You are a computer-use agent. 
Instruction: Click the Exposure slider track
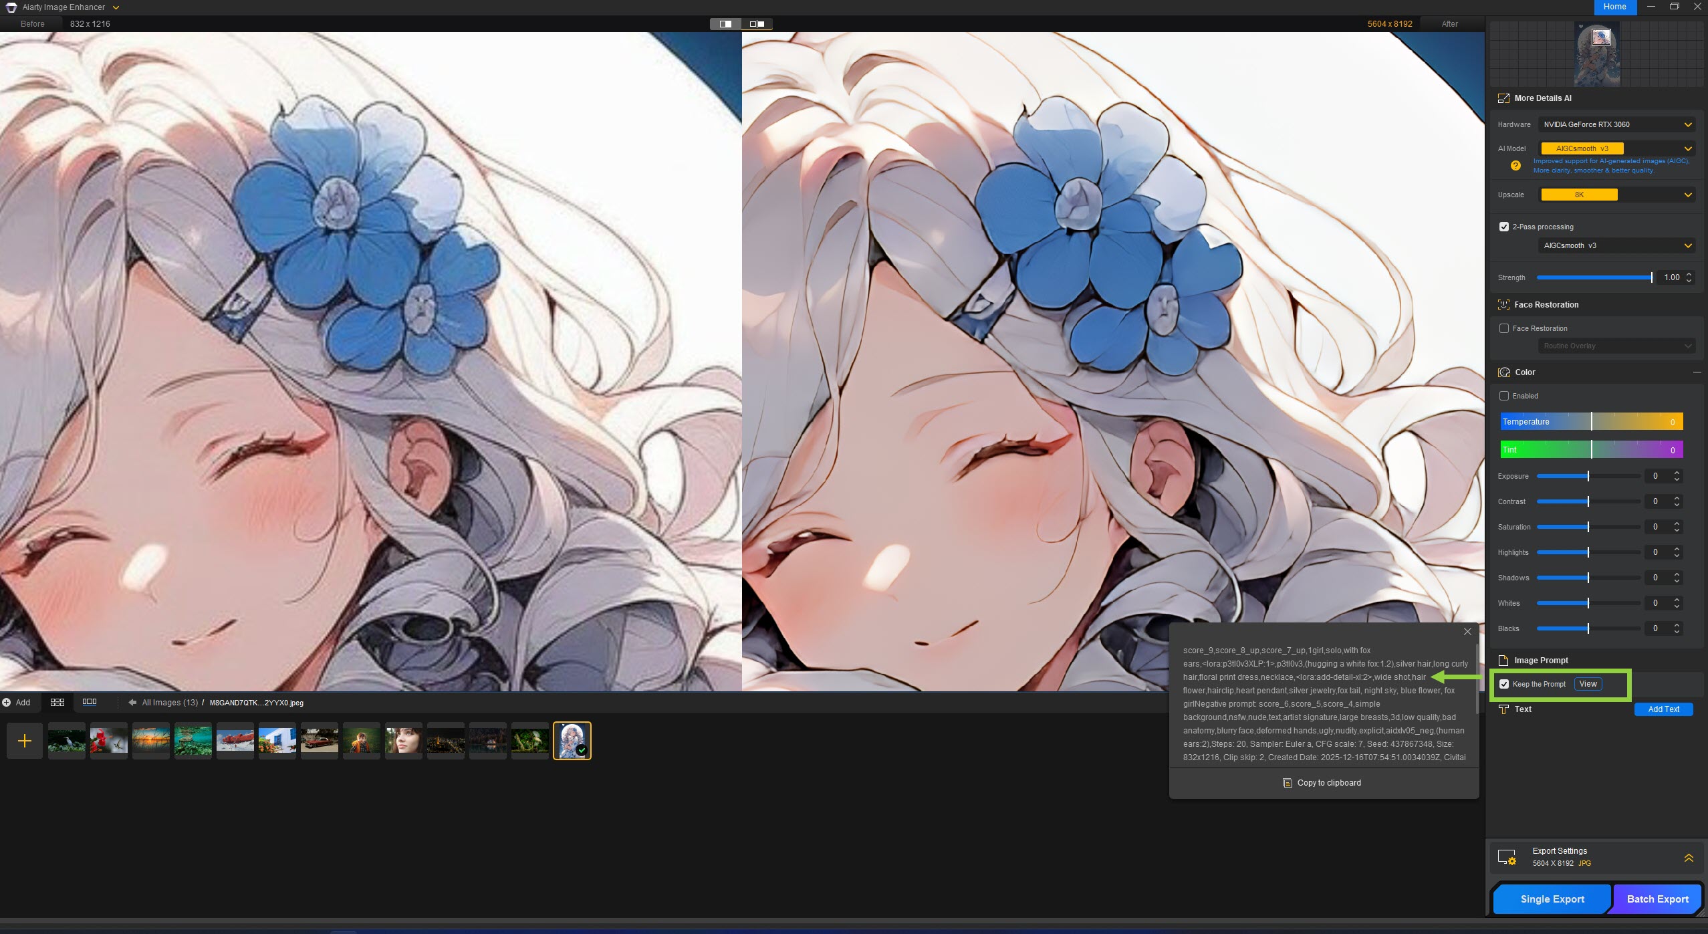point(1618,476)
